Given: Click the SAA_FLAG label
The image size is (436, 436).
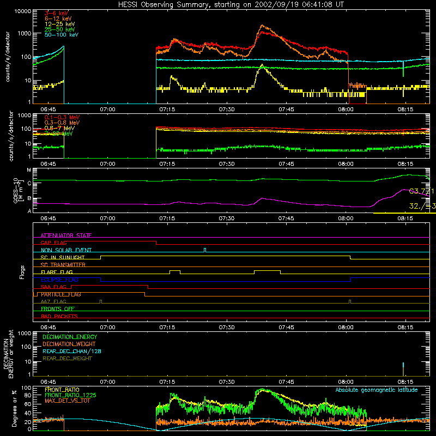Looking at the screenshot, I should coord(53,287).
